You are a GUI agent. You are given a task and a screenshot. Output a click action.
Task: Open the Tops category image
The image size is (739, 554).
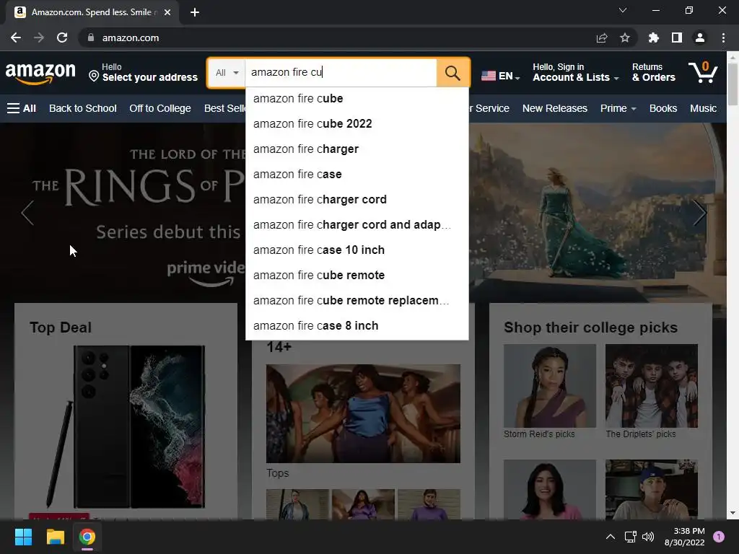click(x=363, y=413)
